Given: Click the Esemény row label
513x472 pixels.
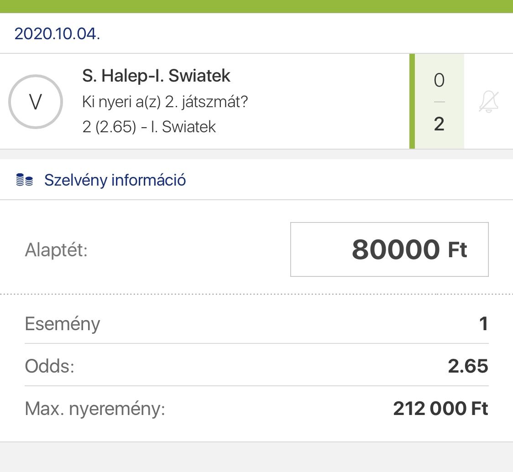Looking at the screenshot, I should pyautogui.click(x=62, y=324).
